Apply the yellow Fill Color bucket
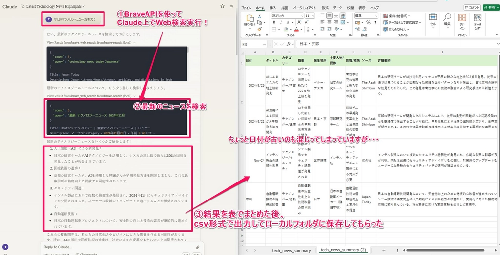The height and width of the screenshot is (255, 500). tap(286, 29)
